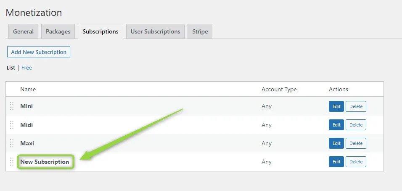Screen dimensions: 402x191
Task: Click Any account type in Midi row
Action: click(x=266, y=125)
